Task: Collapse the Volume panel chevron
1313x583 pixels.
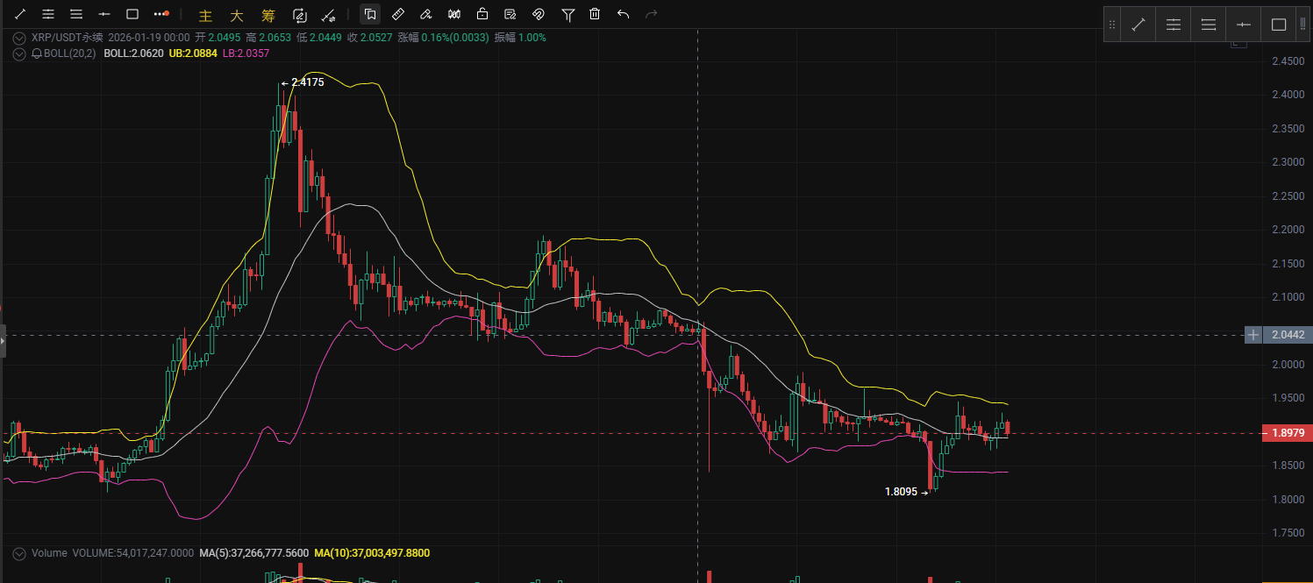Action: point(19,553)
